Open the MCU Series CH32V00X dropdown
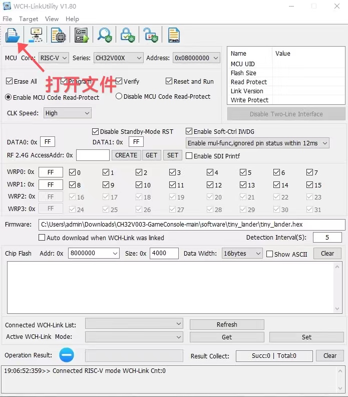The width and height of the screenshot is (348, 397). 118,58
